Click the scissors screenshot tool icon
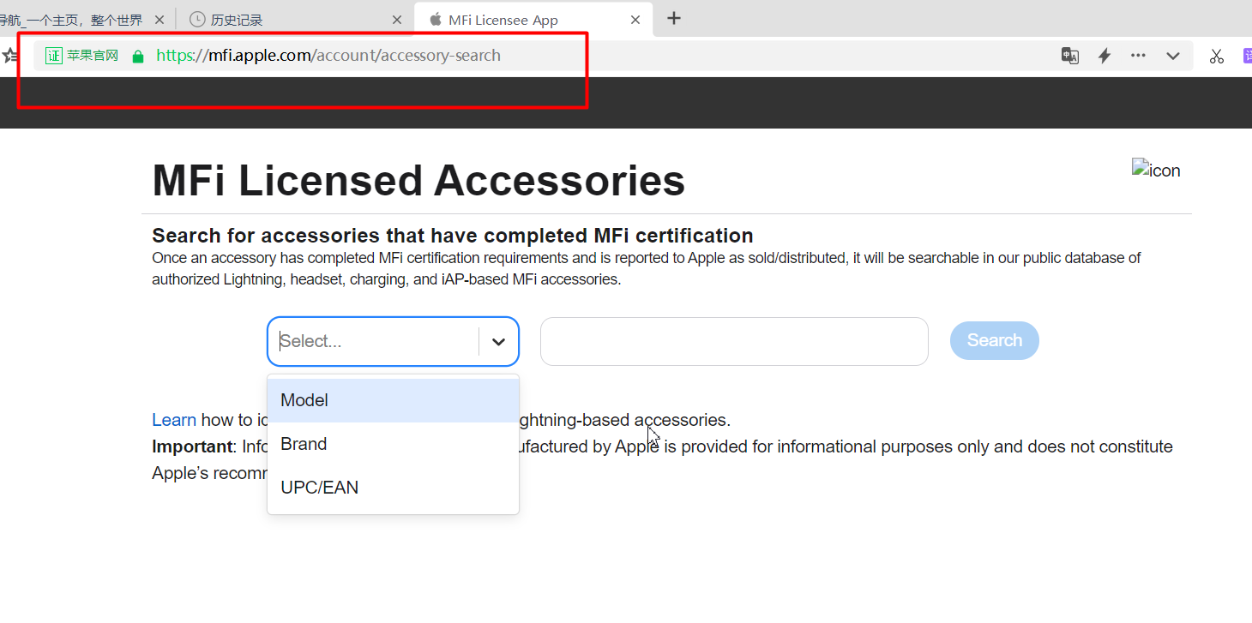The image size is (1252, 623). [x=1216, y=57]
